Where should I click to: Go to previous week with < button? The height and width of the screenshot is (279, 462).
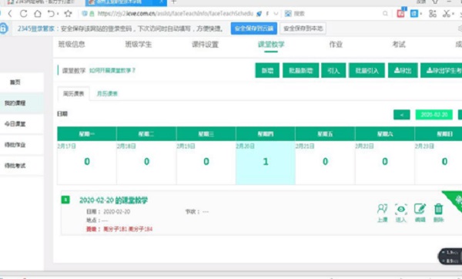402,115
